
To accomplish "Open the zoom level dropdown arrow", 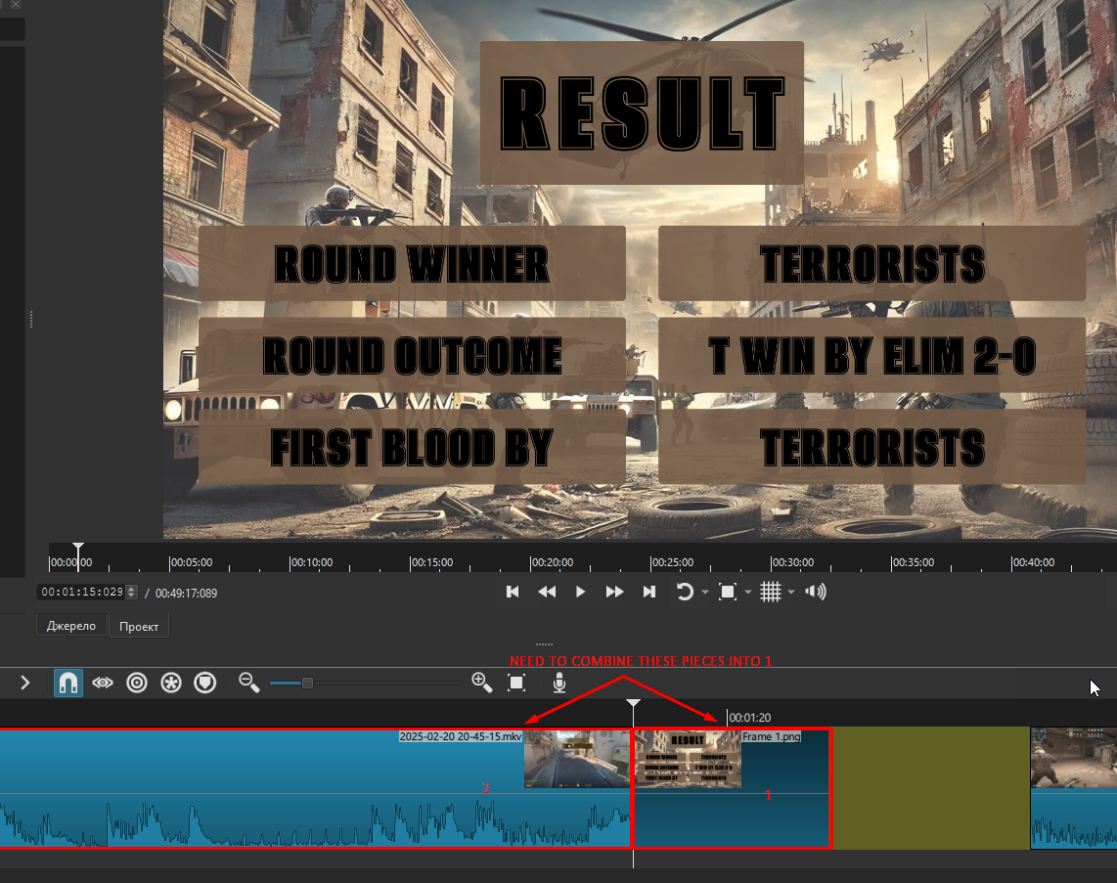I will coord(748,593).
